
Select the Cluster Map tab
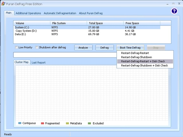tap(21, 62)
